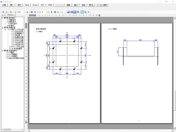
Task: Toggle single page display mode
Action: (68, 12)
